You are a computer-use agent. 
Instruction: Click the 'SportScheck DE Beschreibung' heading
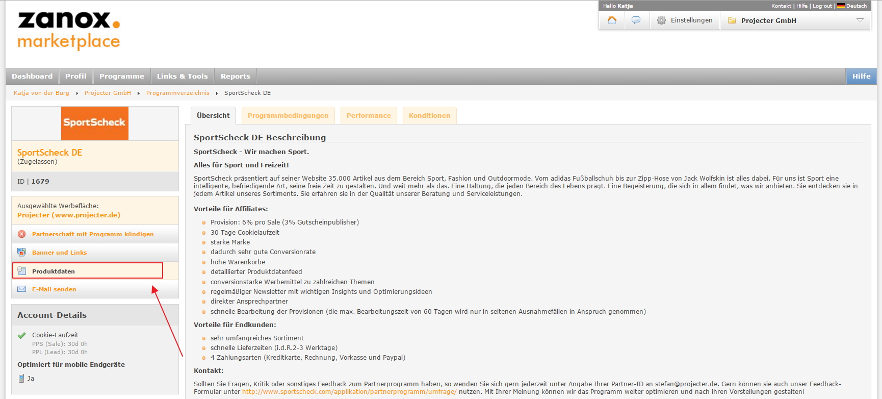point(260,137)
